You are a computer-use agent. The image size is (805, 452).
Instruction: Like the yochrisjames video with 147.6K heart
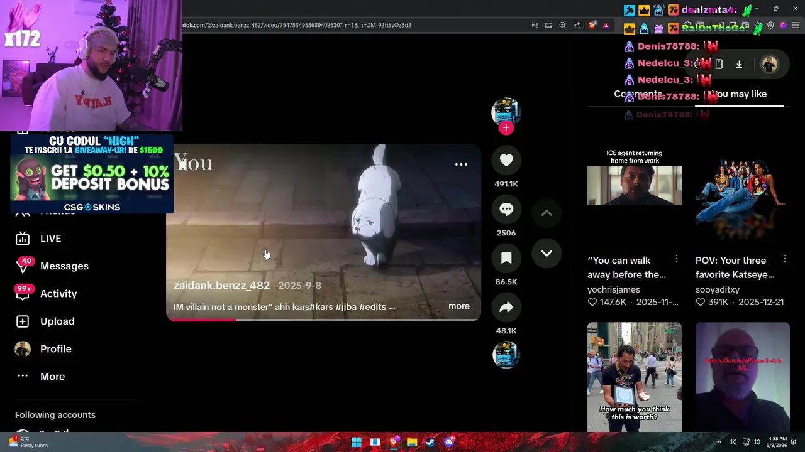[x=592, y=303]
